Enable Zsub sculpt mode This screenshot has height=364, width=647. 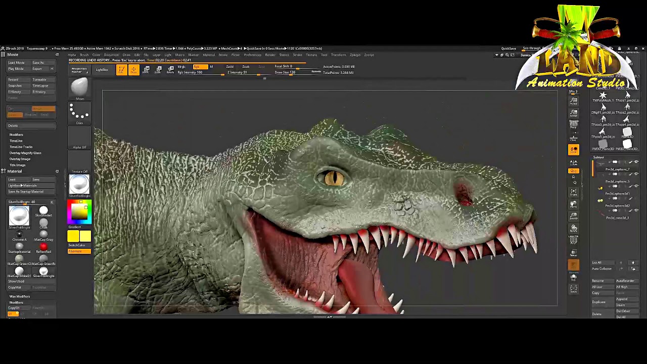pos(246,67)
